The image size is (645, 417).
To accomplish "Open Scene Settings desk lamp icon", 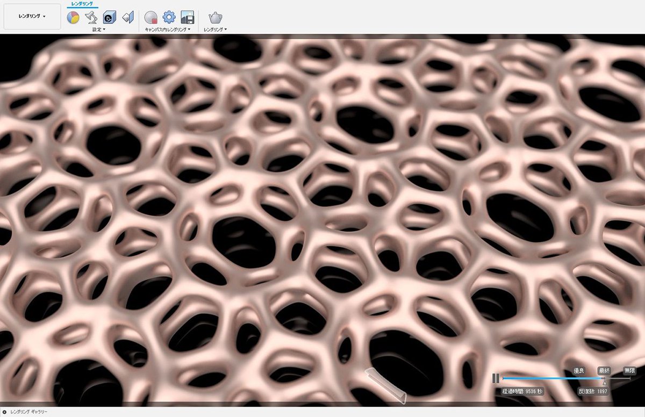I will point(91,17).
